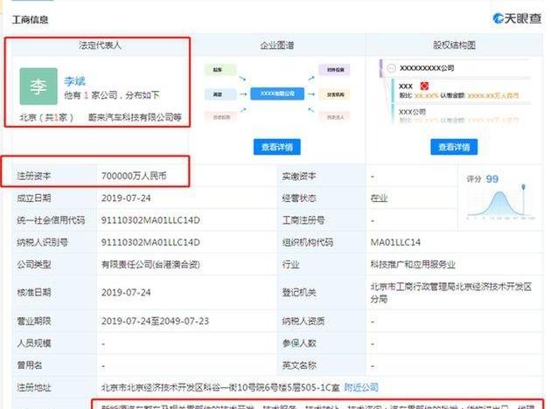
Task: Click the 曾用名 label cell
Action: (54, 365)
